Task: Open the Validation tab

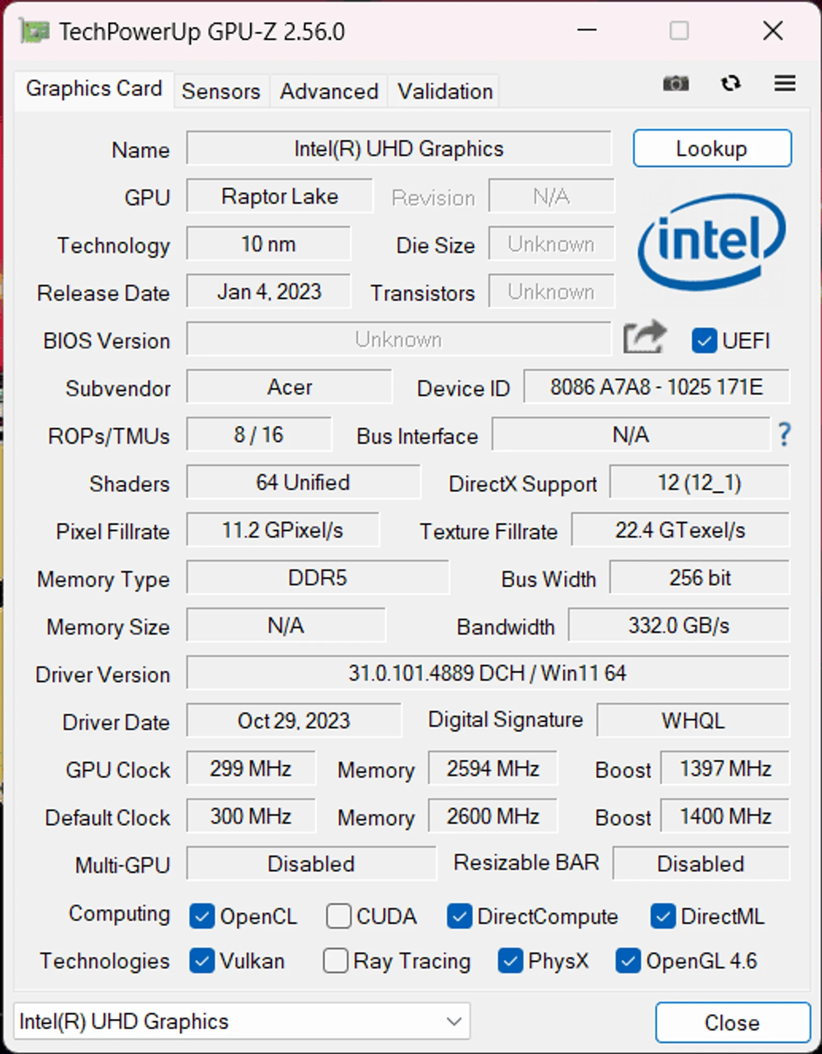Action: pos(445,91)
